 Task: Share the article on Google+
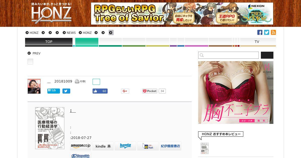coord(125,91)
